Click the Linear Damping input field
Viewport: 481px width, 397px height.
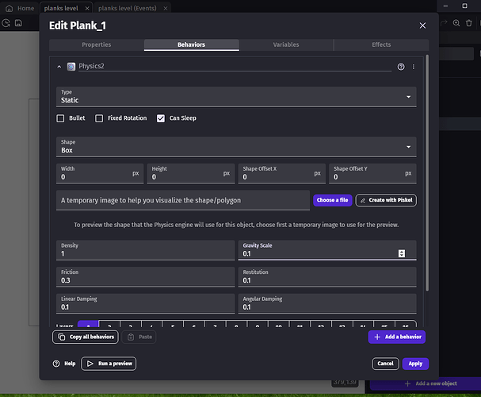tap(145, 303)
